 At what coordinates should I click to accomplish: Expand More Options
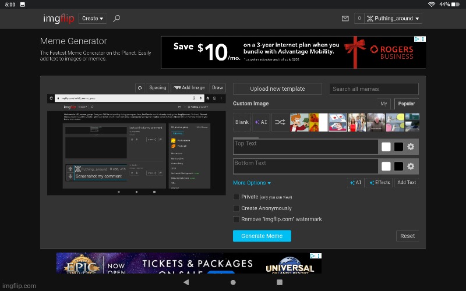tap(252, 183)
